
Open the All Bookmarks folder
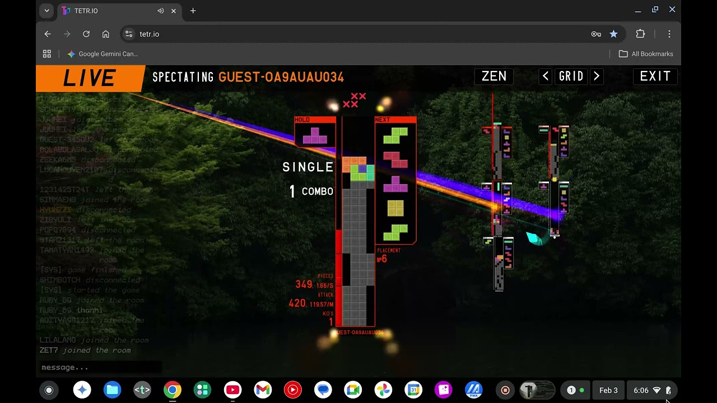(646, 54)
